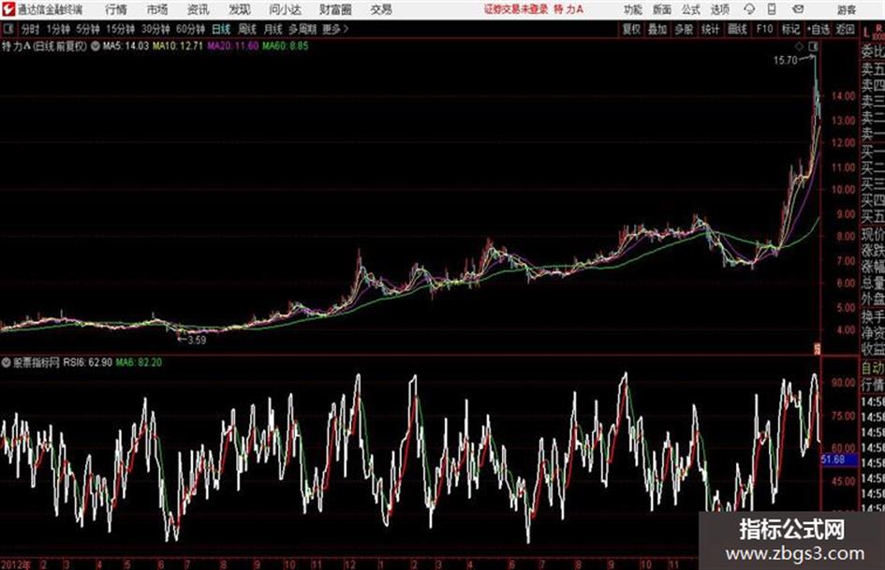885x570 pixels.
Task: Click the 15.70 high price label
Action: pyautogui.click(x=785, y=61)
